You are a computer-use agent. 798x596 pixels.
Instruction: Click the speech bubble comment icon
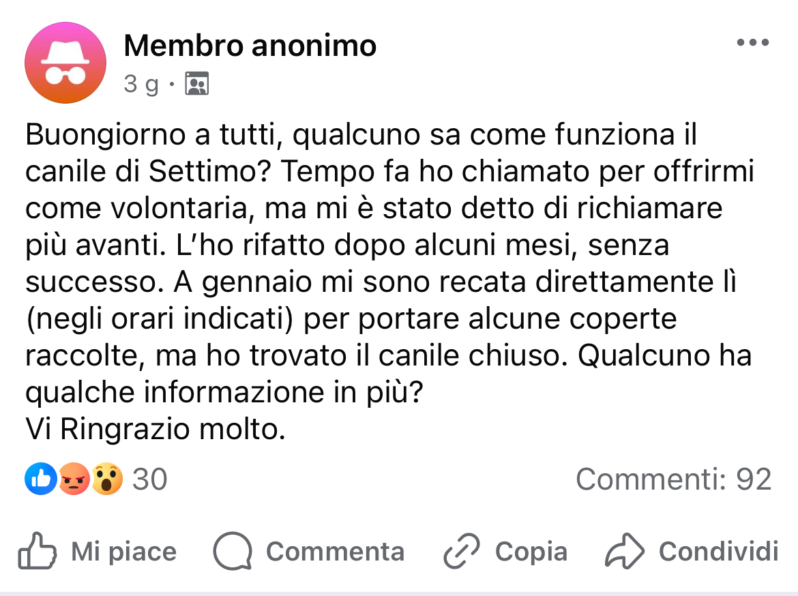(233, 552)
